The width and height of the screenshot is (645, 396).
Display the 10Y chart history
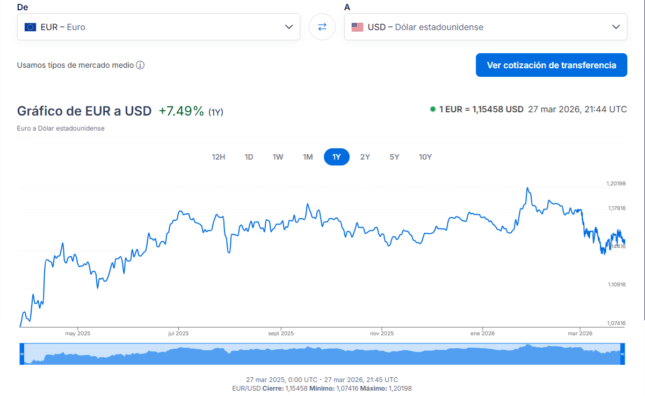pyautogui.click(x=425, y=157)
